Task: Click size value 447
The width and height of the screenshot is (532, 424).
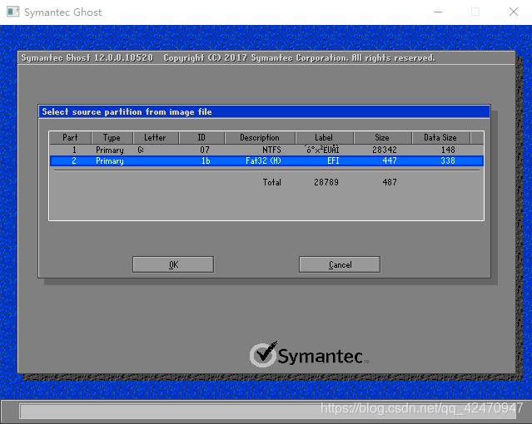Action: pyautogui.click(x=390, y=160)
